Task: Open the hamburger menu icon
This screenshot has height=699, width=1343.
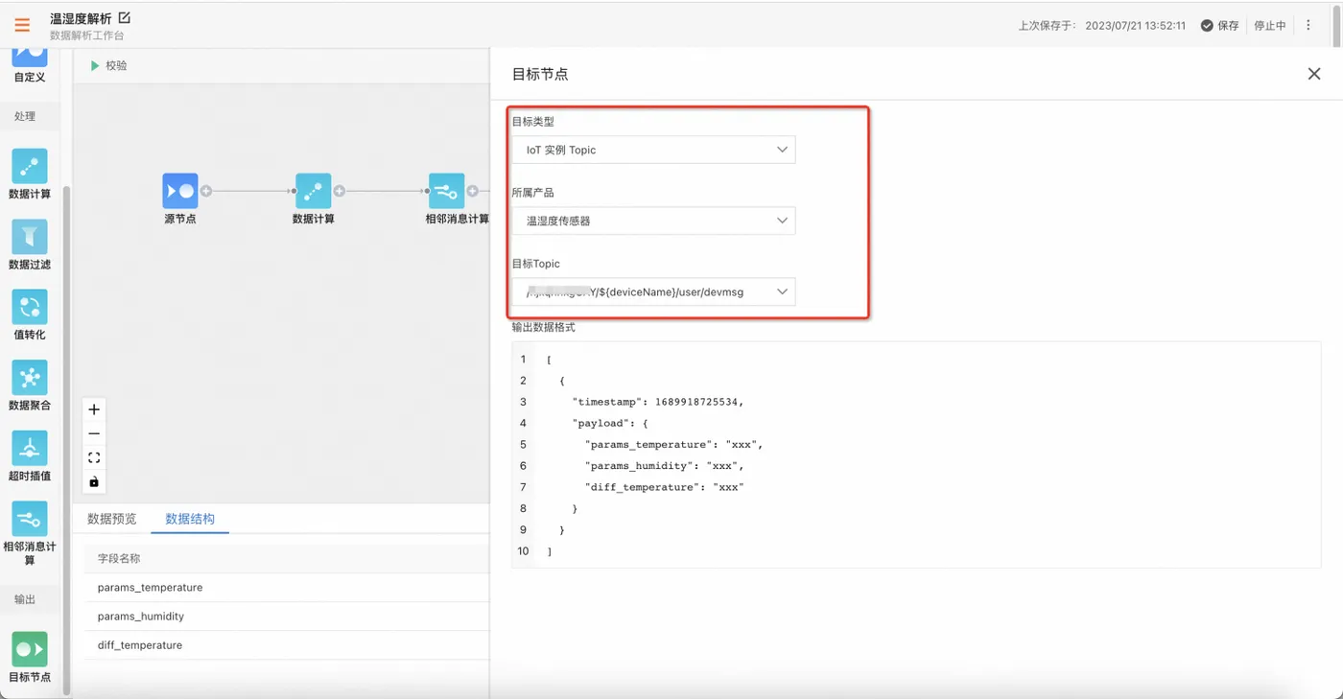Action: pyautogui.click(x=22, y=26)
